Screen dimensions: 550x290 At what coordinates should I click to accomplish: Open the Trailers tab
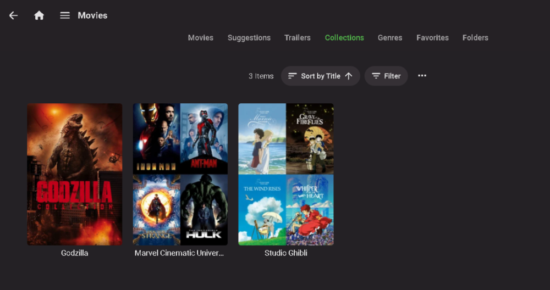298,37
